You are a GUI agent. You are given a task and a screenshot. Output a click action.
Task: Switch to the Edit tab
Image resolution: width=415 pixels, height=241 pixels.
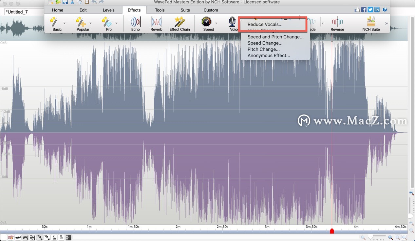click(x=83, y=10)
